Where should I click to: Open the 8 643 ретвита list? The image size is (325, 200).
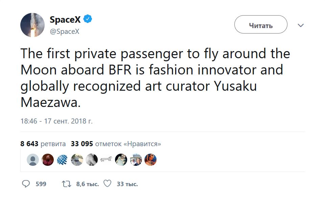[43, 144]
